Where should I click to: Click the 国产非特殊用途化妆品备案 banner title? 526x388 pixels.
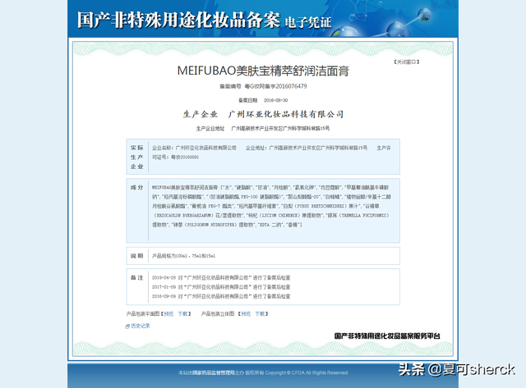(178, 20)
